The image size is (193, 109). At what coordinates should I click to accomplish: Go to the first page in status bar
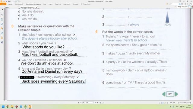[x=78, y=103]
